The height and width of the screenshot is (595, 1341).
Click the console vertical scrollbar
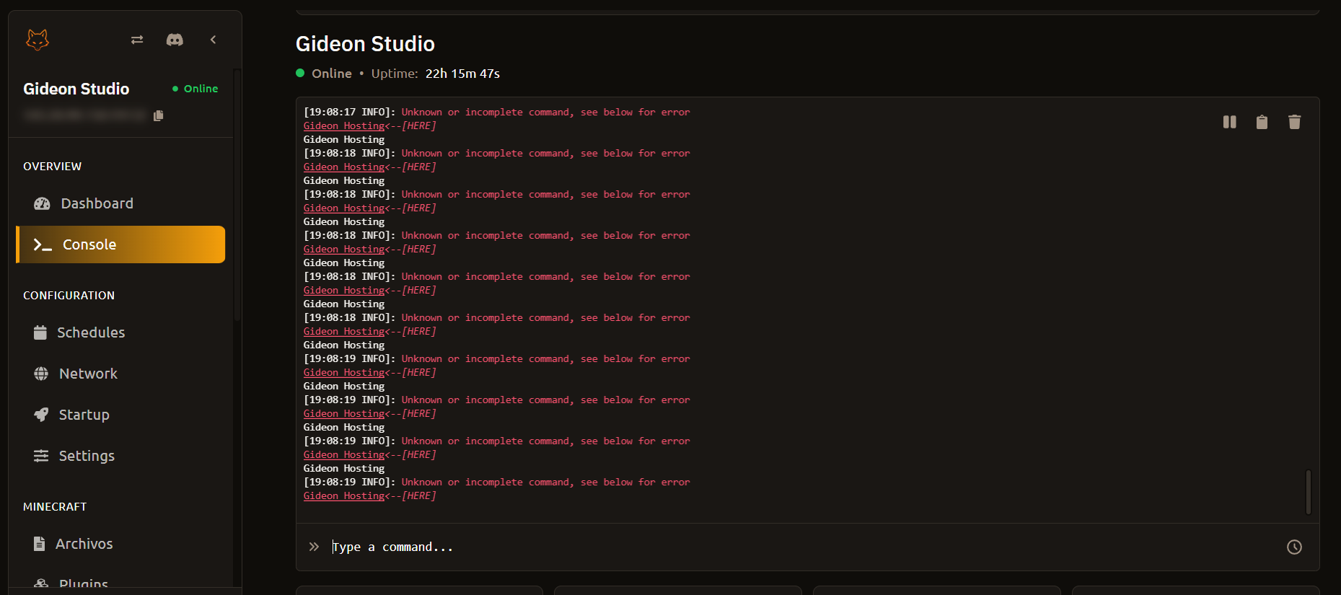point(1309,493)
